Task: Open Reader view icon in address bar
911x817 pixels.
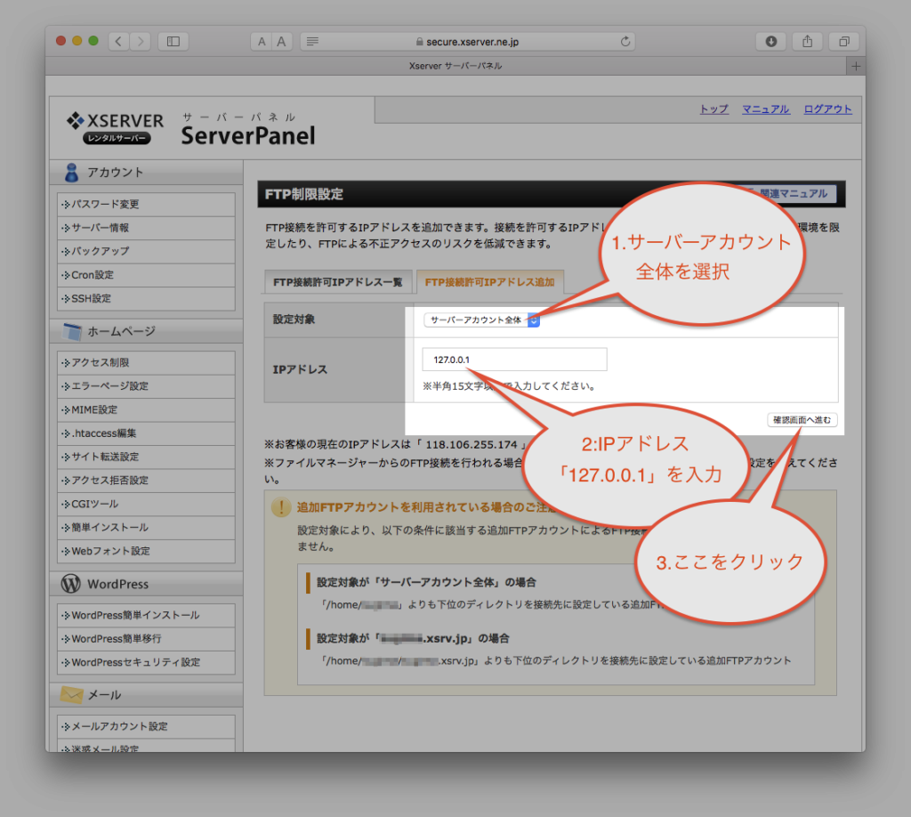Action: [x=312, y=41]
